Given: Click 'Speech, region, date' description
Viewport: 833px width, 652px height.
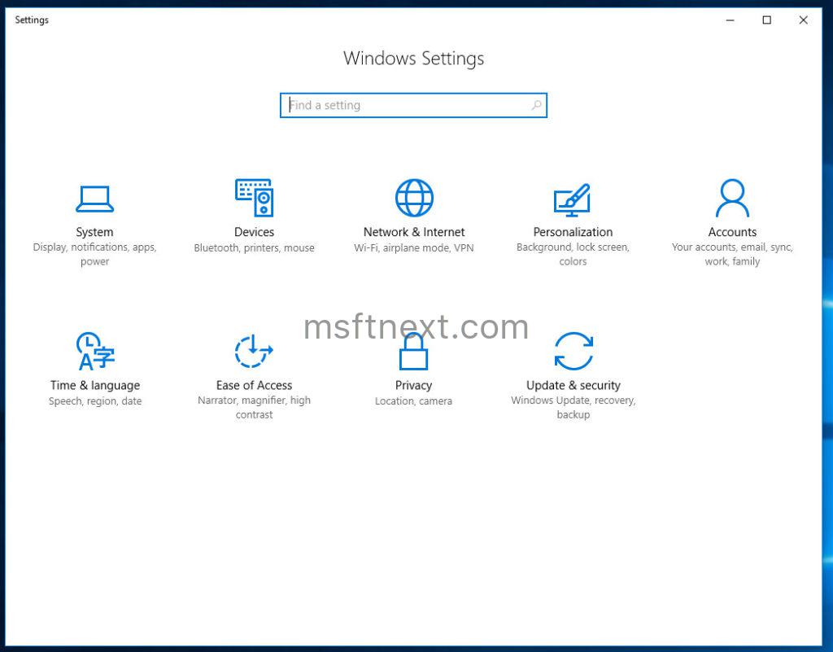Looking at the screenshot, I should [95, 401].
